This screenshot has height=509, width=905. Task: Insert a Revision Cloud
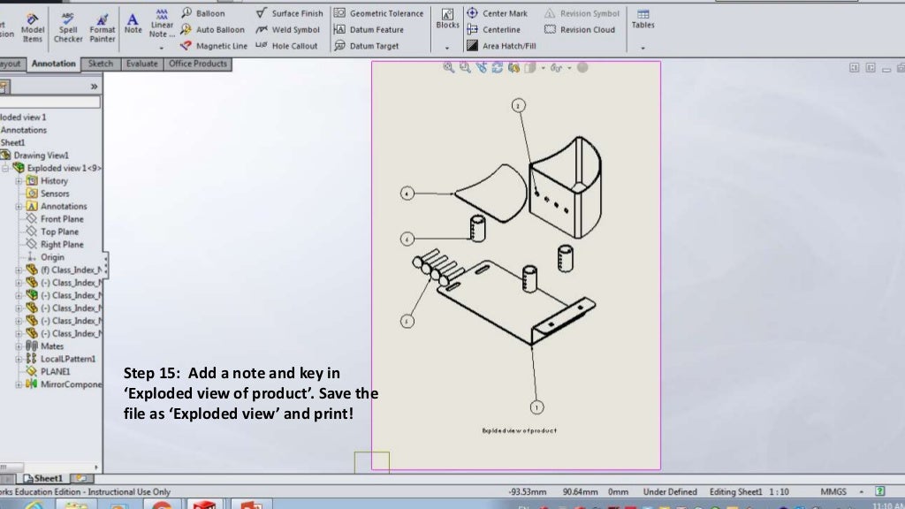coord(580,29)
